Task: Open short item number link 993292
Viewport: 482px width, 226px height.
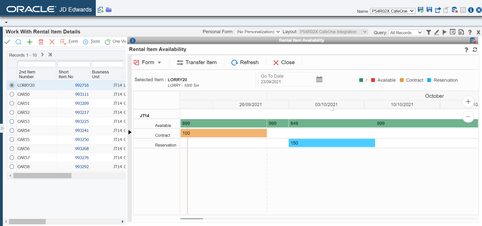Action: (82, 167)
